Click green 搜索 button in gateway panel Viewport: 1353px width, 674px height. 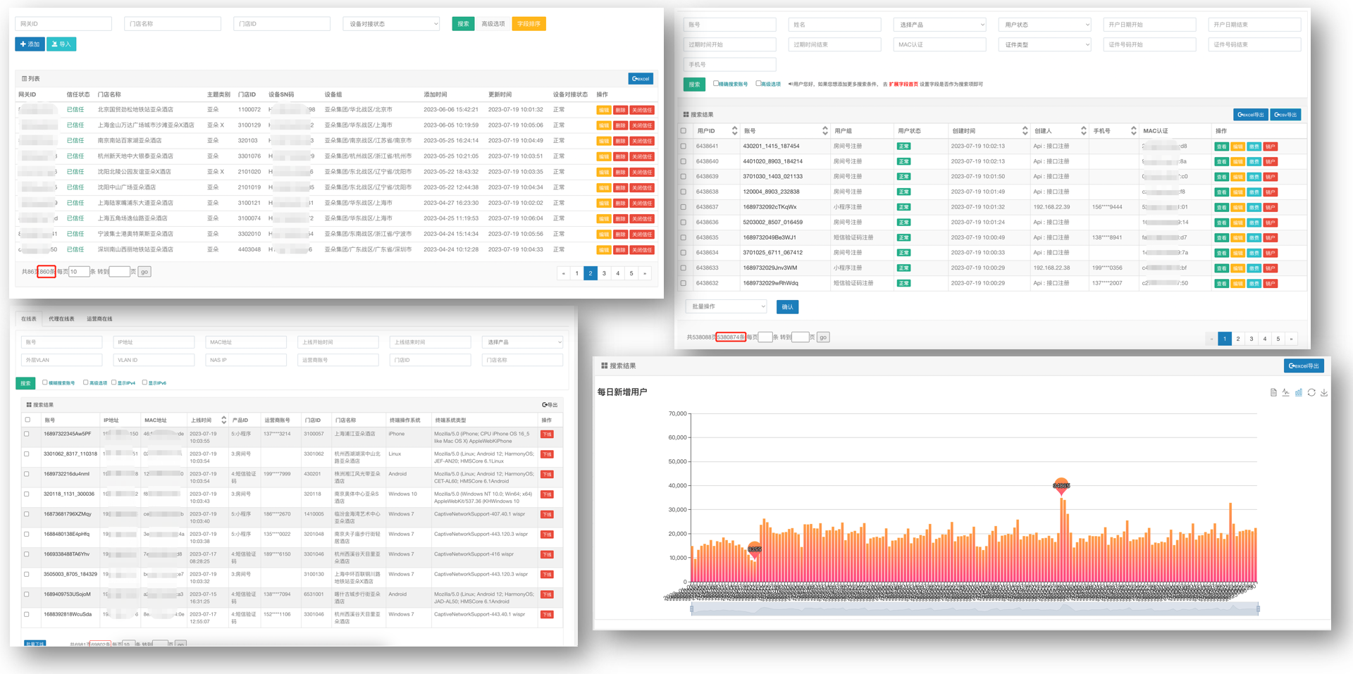(463, 24)
